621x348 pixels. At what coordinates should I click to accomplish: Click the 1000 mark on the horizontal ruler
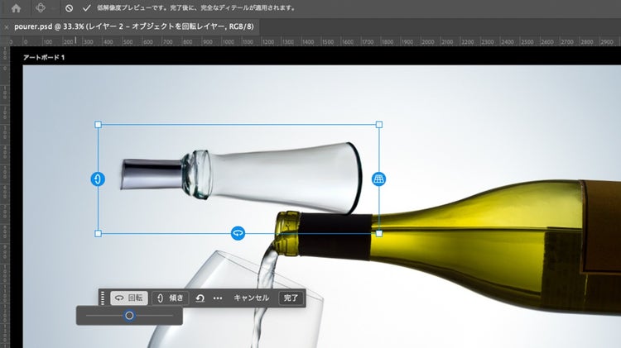(x=229, y=42)
